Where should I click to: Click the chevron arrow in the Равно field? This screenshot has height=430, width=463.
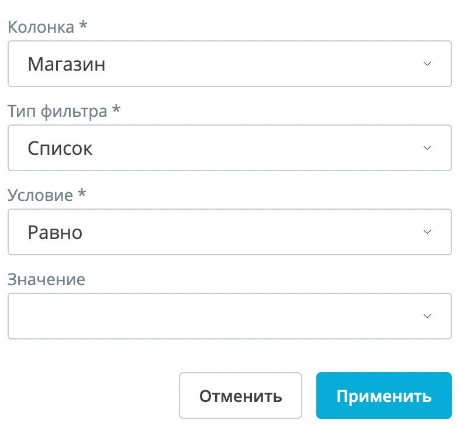coord(427,232)
